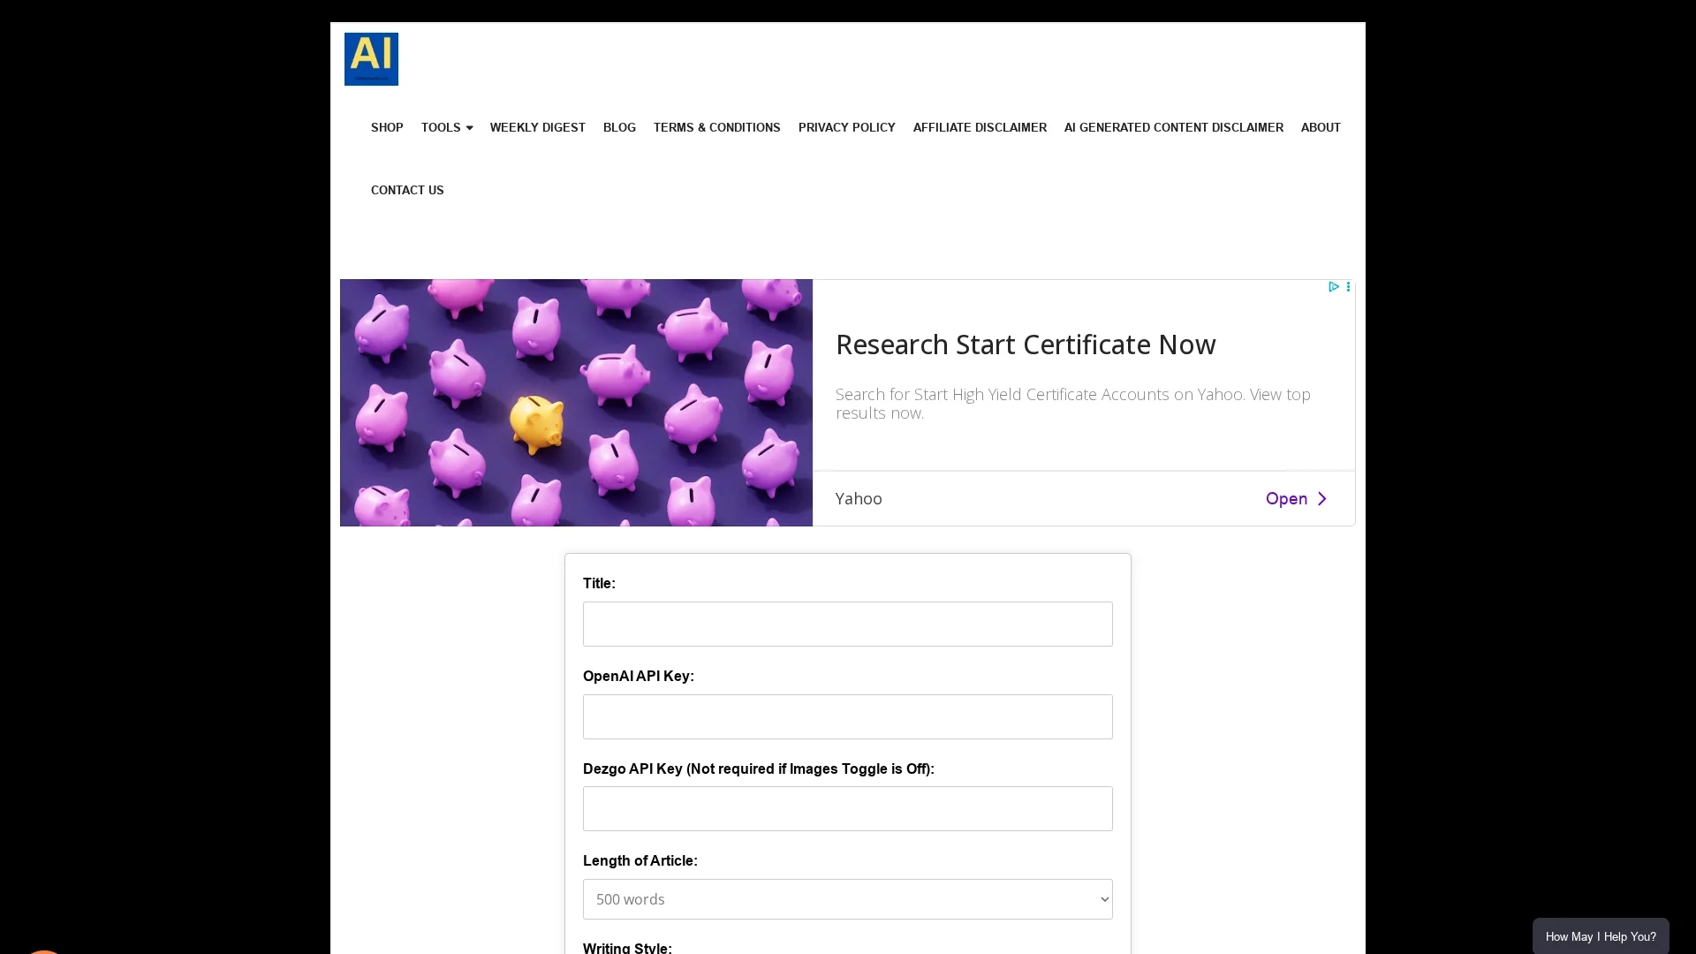
Task: Open the Contact Us page
Action: pos(407,190)
